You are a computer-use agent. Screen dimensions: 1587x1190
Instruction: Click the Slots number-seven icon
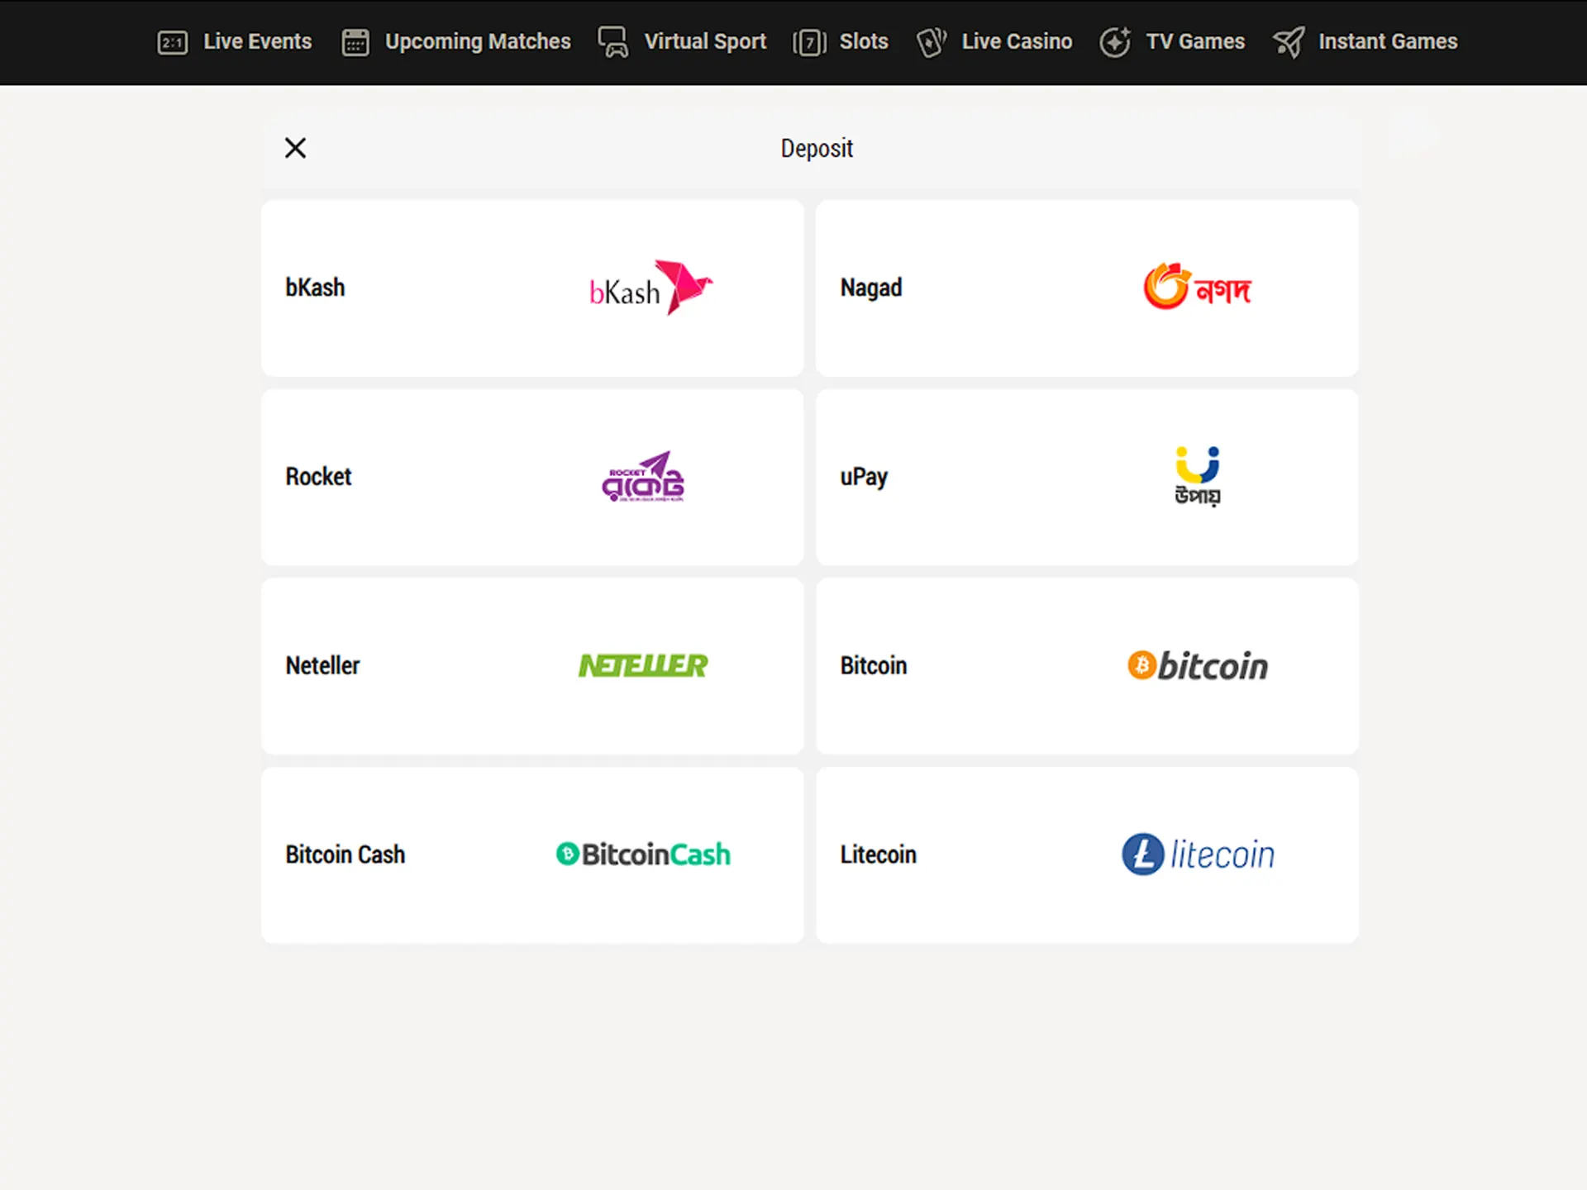[809, 42]
